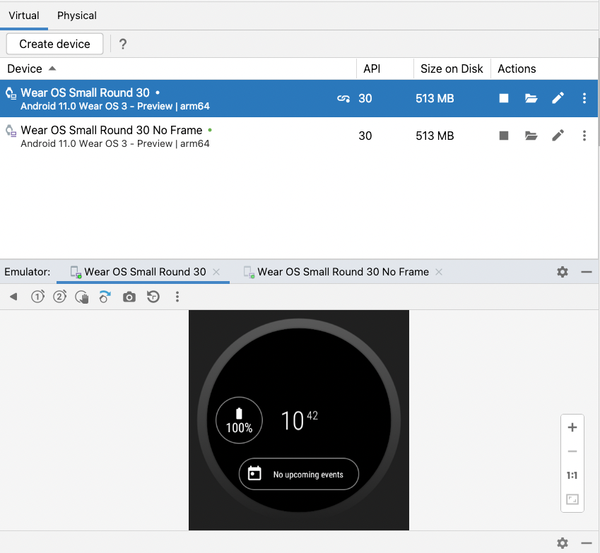Click the Create device button

(54, 44)
